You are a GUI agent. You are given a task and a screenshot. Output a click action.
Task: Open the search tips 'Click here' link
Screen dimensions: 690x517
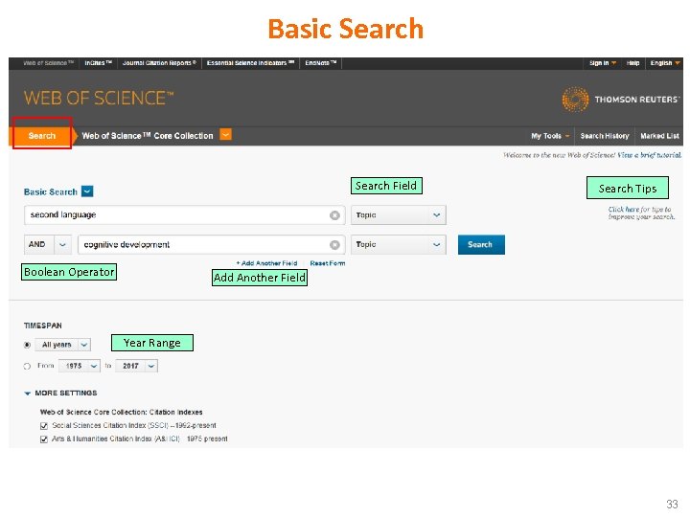click(x=624, y=210)
